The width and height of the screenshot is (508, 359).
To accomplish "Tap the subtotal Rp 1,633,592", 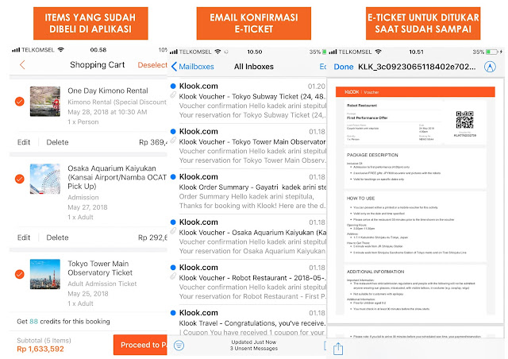I will [x=40, y=349].
